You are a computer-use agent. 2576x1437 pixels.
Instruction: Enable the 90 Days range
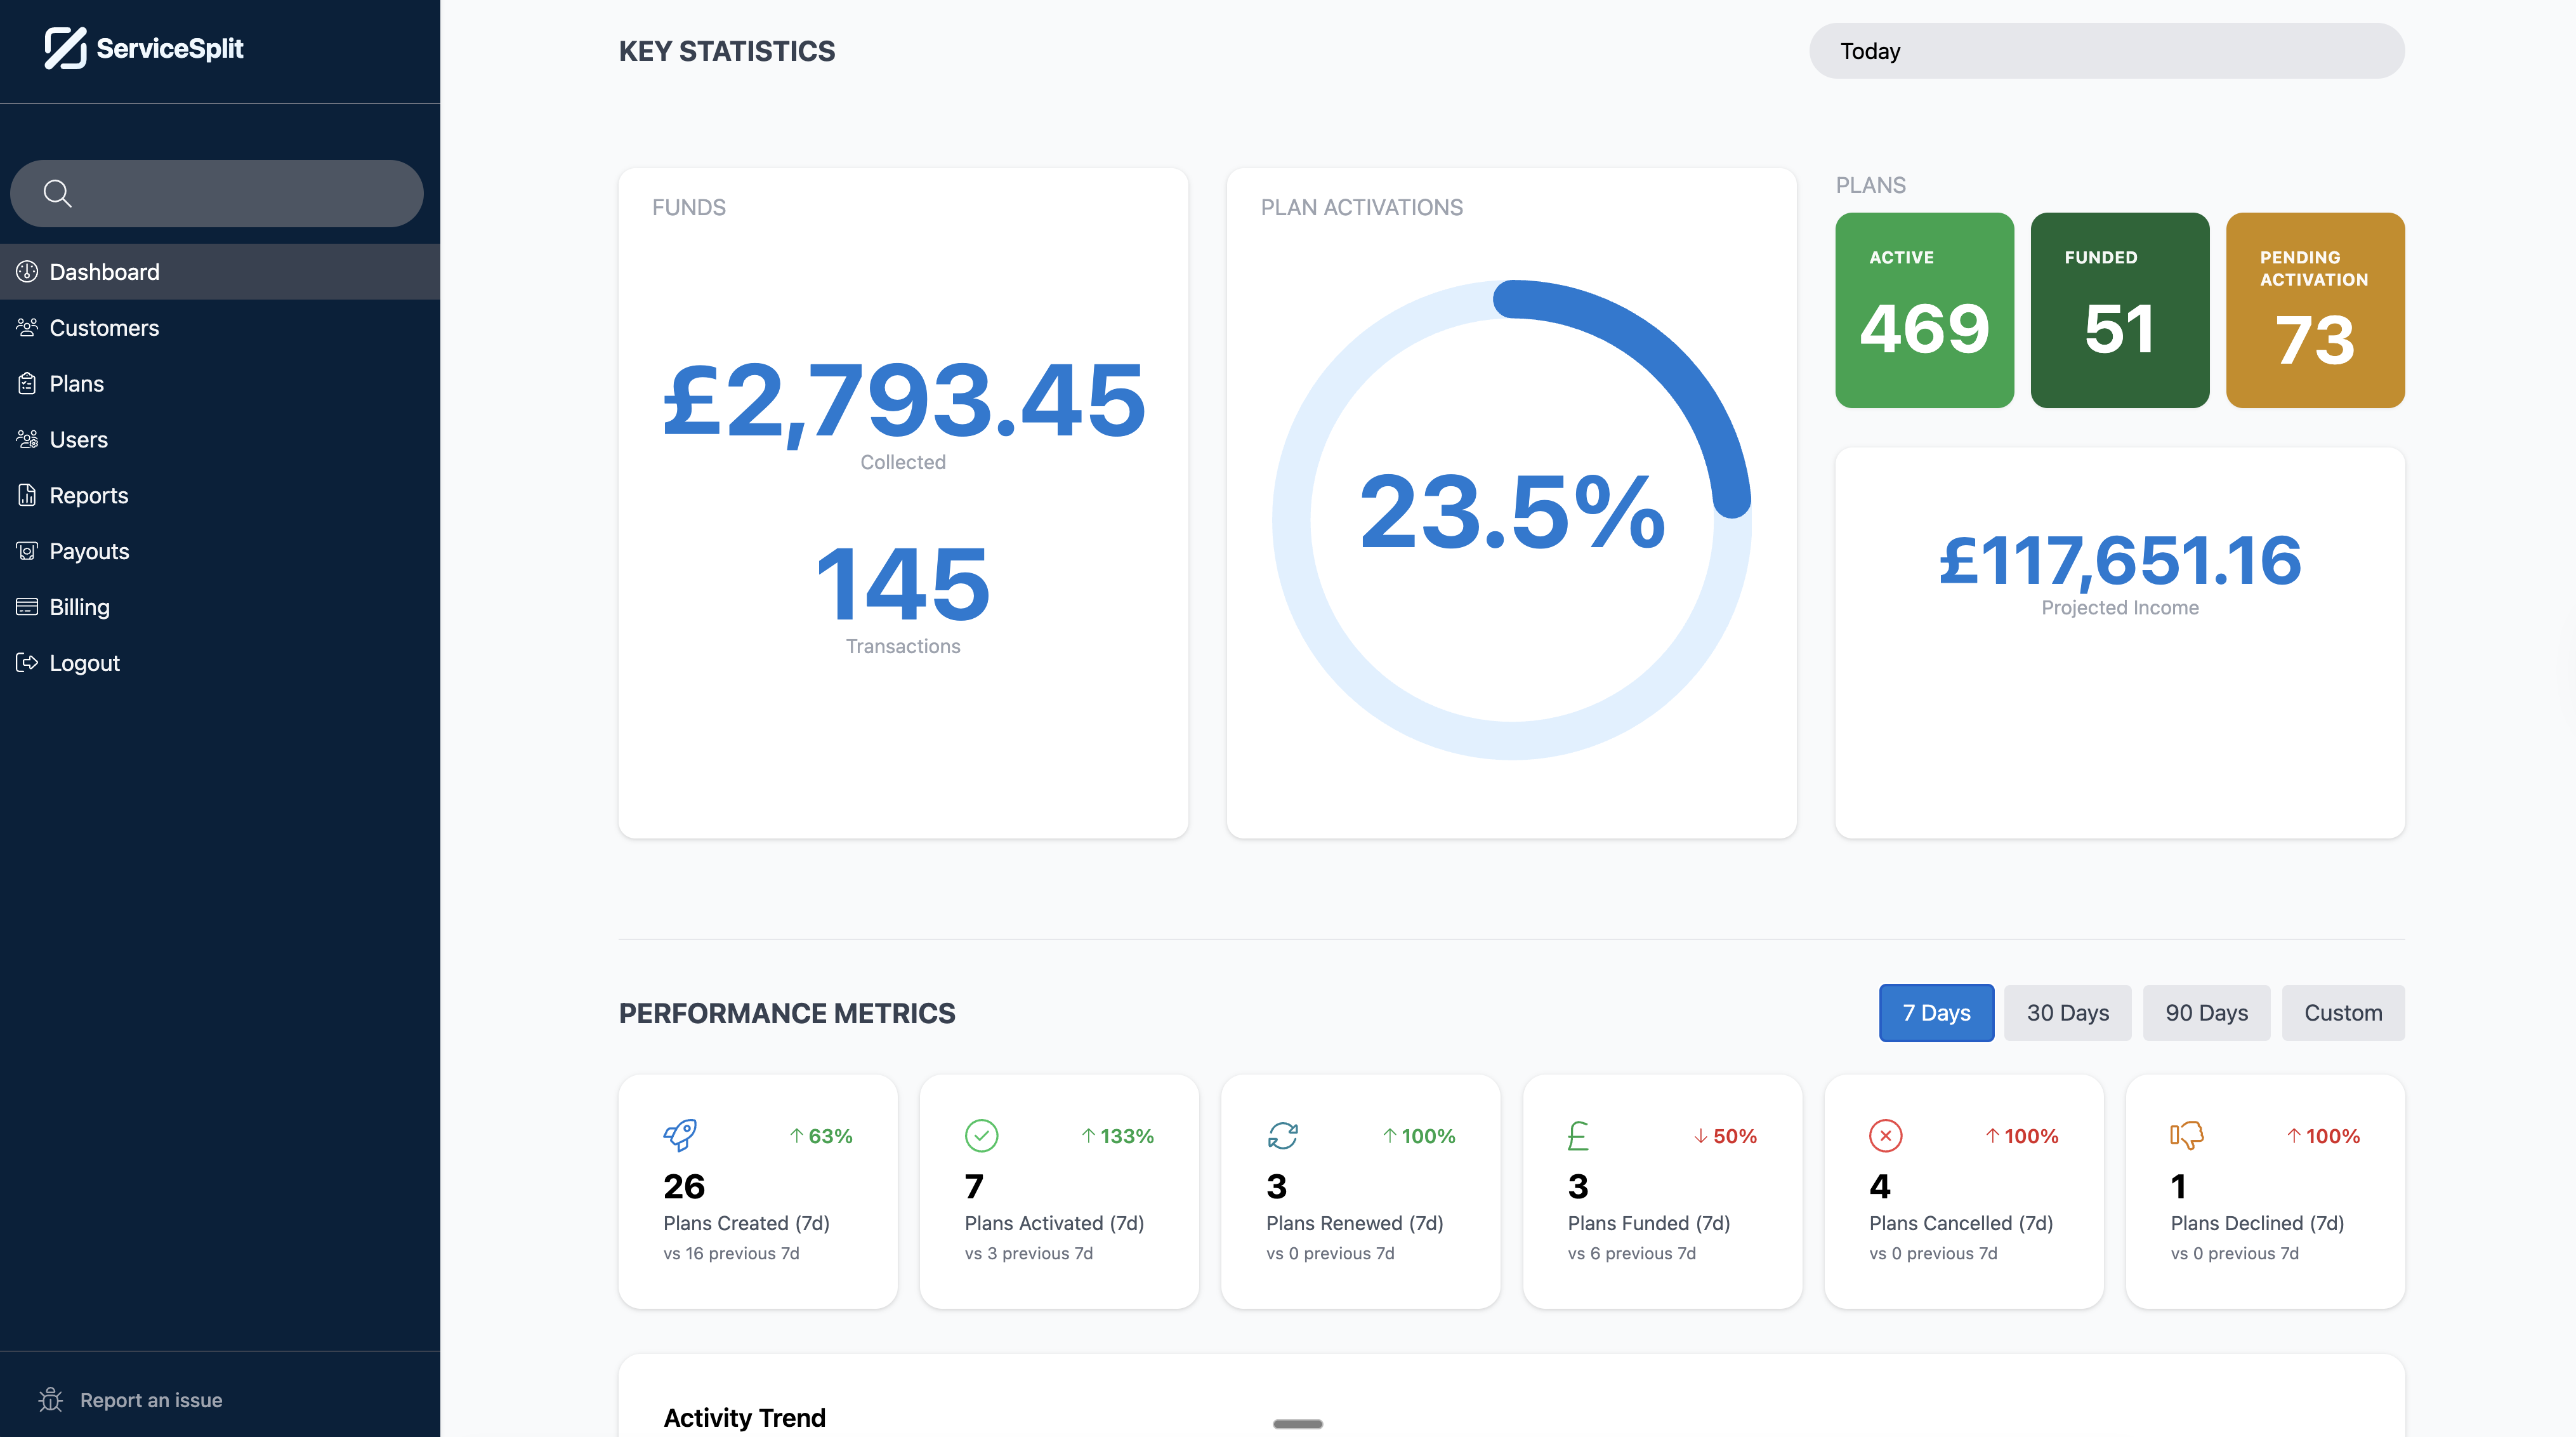point(2206,1013)
